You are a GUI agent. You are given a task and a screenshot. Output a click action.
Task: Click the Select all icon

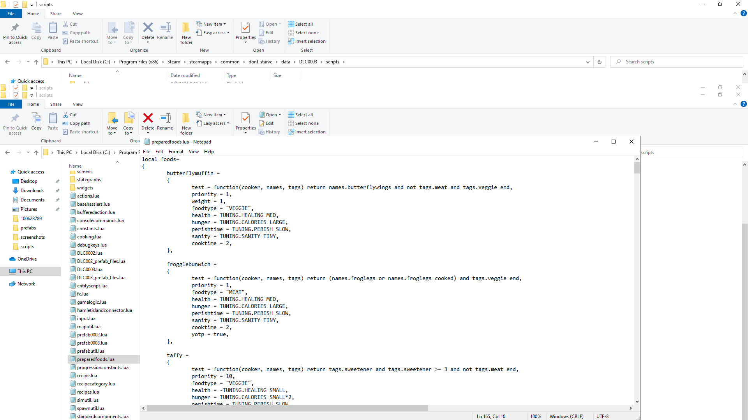click(291, 115)
